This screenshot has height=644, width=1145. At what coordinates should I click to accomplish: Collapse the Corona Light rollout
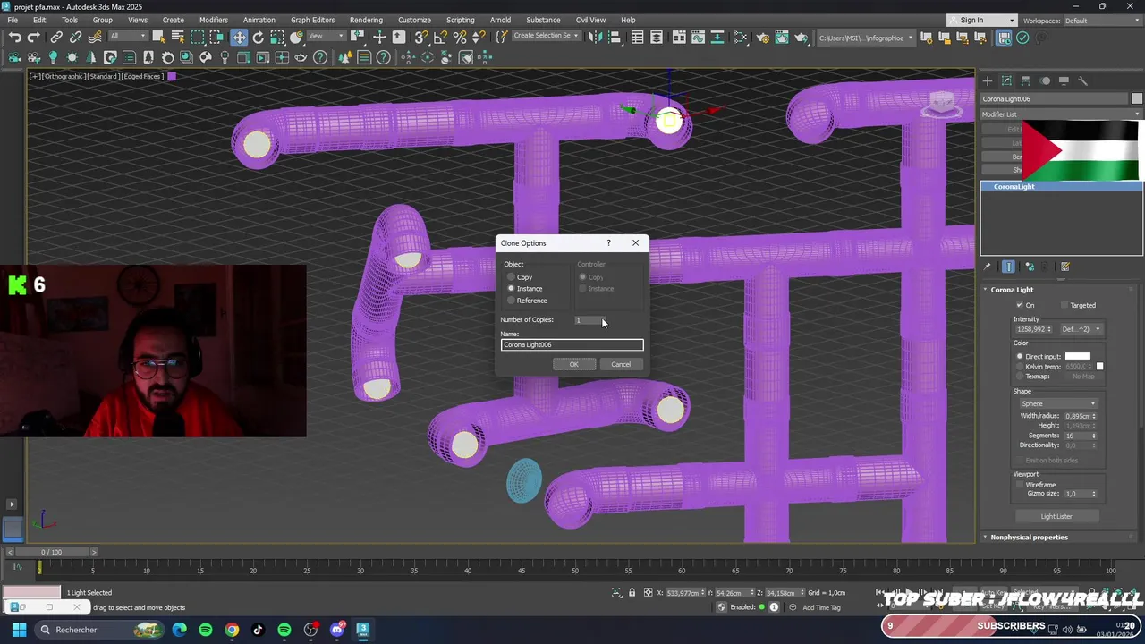tap(1012, 290)
